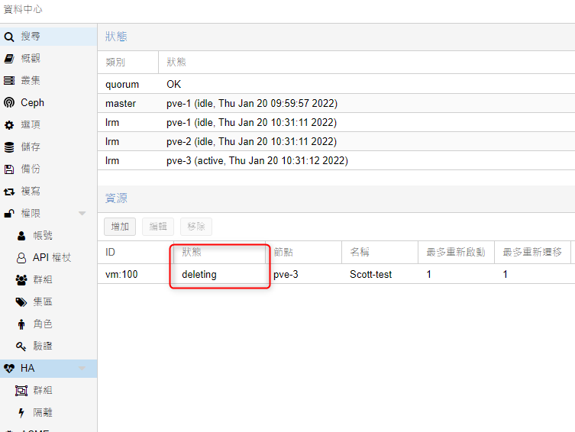This screenshot has height=432, width=575.
Task: Click the database icon beside 儲存
Action: point(9,147)
